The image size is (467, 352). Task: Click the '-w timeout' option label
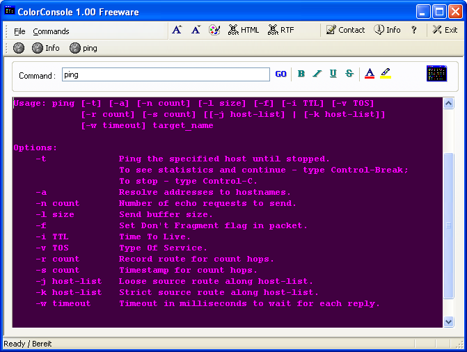[63, 304]
